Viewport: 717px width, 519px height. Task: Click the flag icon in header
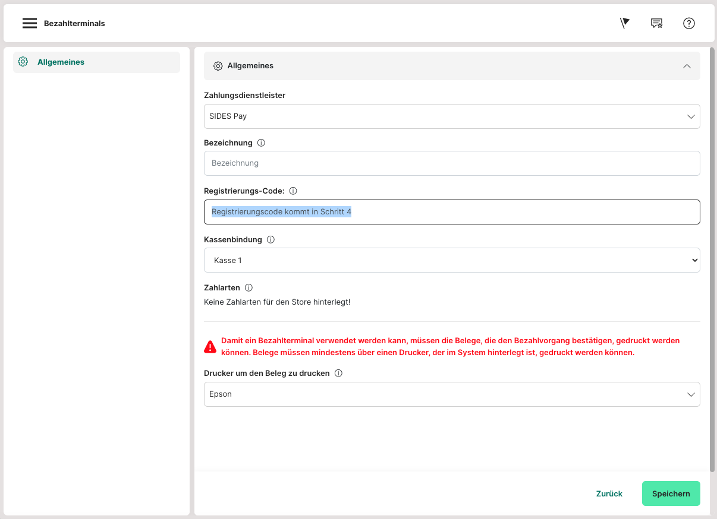624,23
